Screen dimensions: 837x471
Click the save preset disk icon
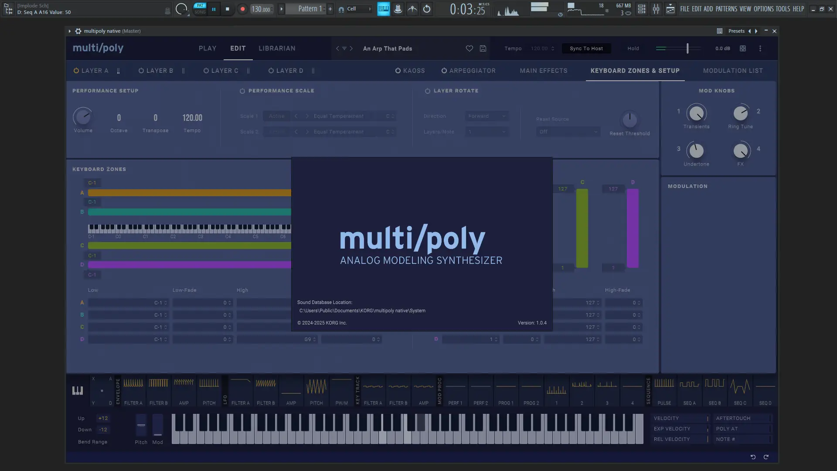pos(483,48)
